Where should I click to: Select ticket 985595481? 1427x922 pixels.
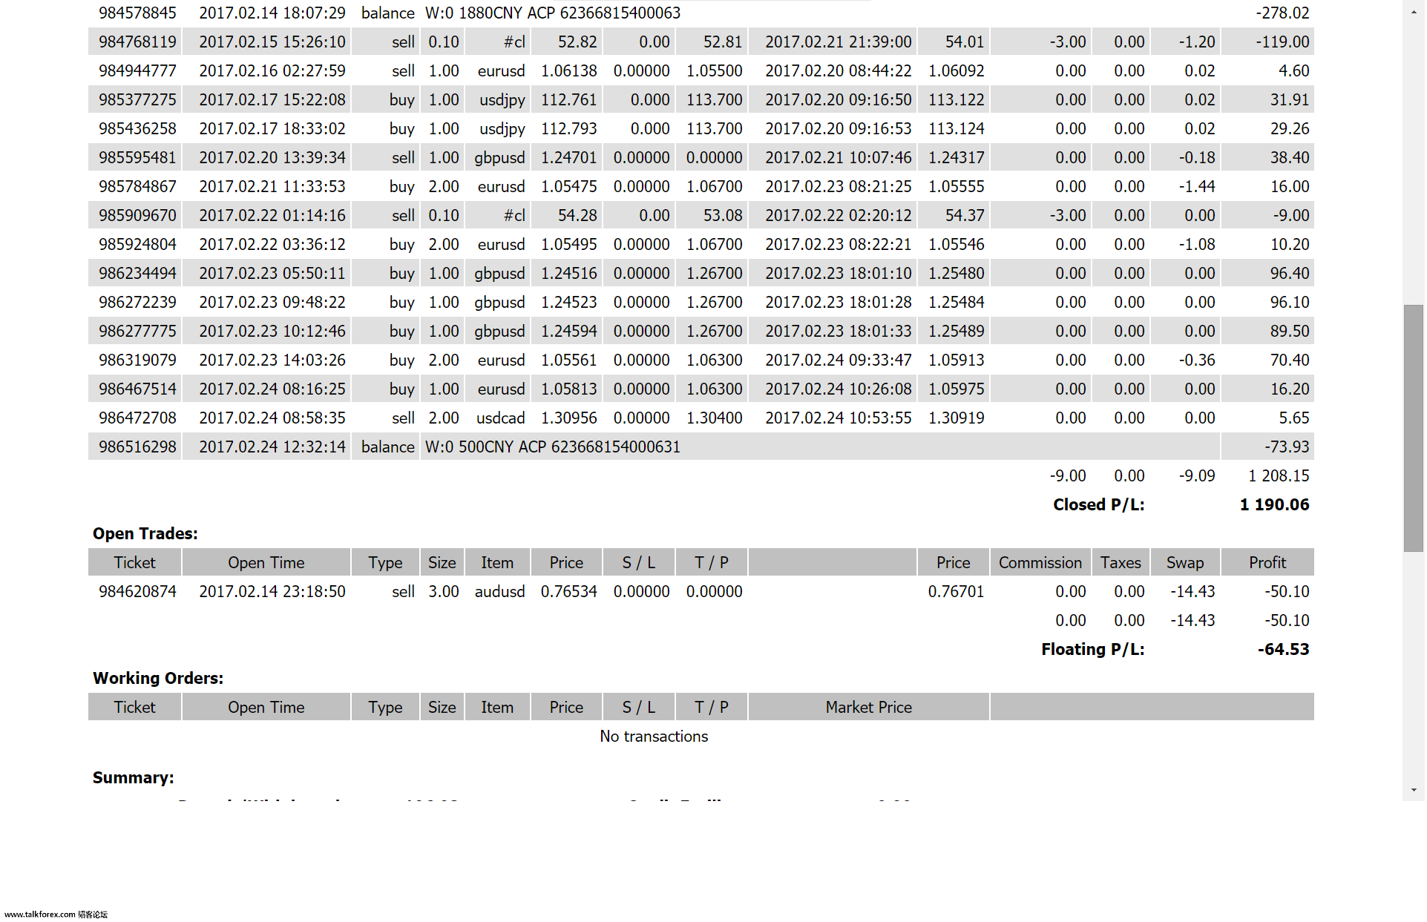pyautogui.click(x=137, y=158)
